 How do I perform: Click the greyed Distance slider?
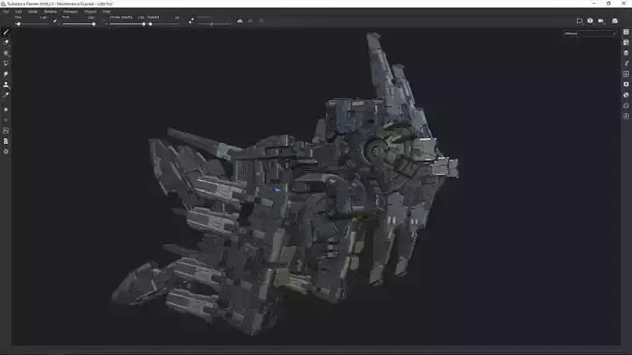214,24
